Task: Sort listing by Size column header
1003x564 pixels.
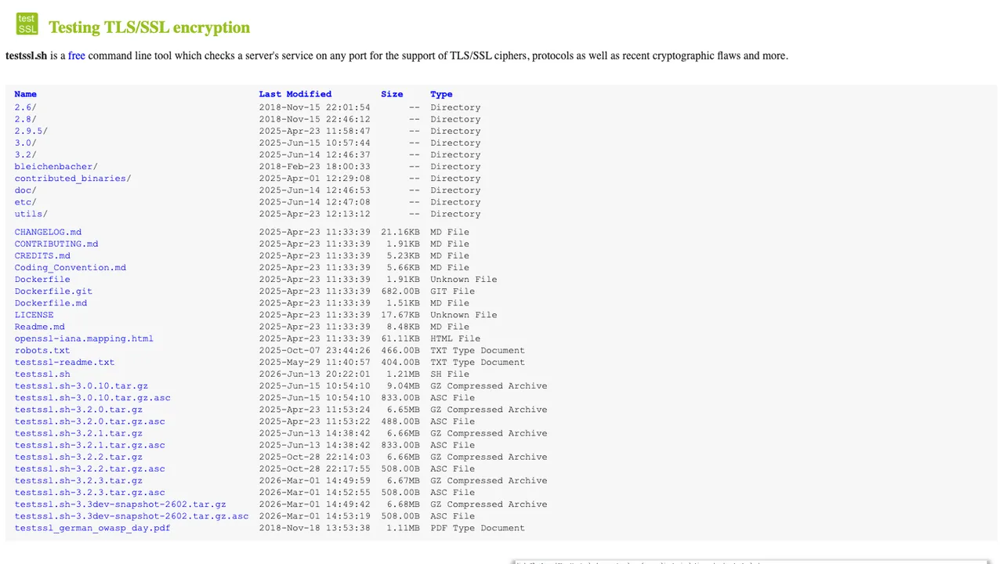Action: (x=392, y=94)
